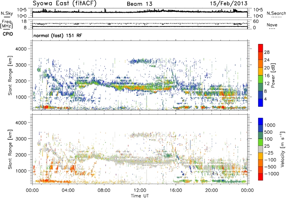The image size is (286, 198).
Task: Click the red top segment of Power colorbar
Action: [261, 48]
